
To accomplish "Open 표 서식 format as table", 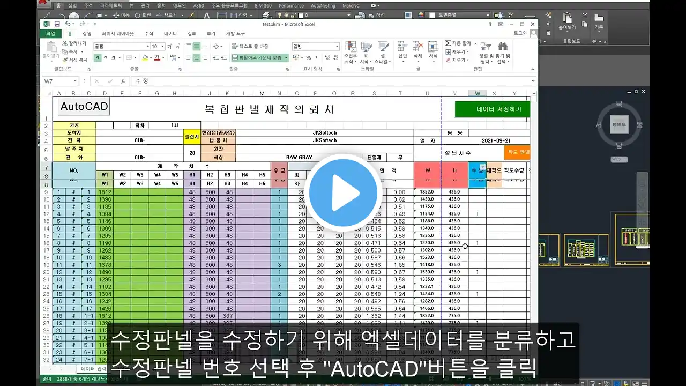I will [366, 53].
